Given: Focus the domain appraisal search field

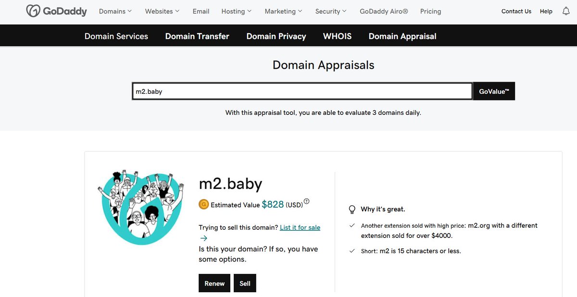Looking at the screenshot, I should pos(302,91).
